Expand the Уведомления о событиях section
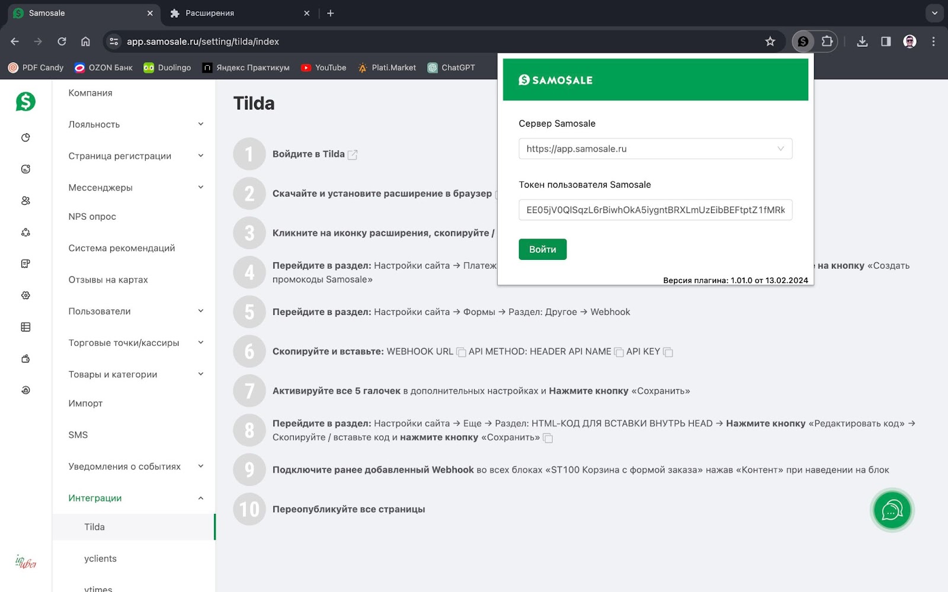 coord(201,466)
